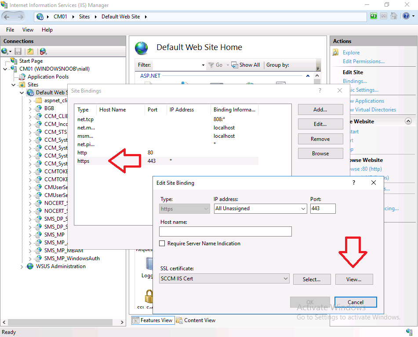Screen dimensions: 418x337
Task: Click the Delete Connection icon in Connections toolbar
Action: click(x=43, y=51)
